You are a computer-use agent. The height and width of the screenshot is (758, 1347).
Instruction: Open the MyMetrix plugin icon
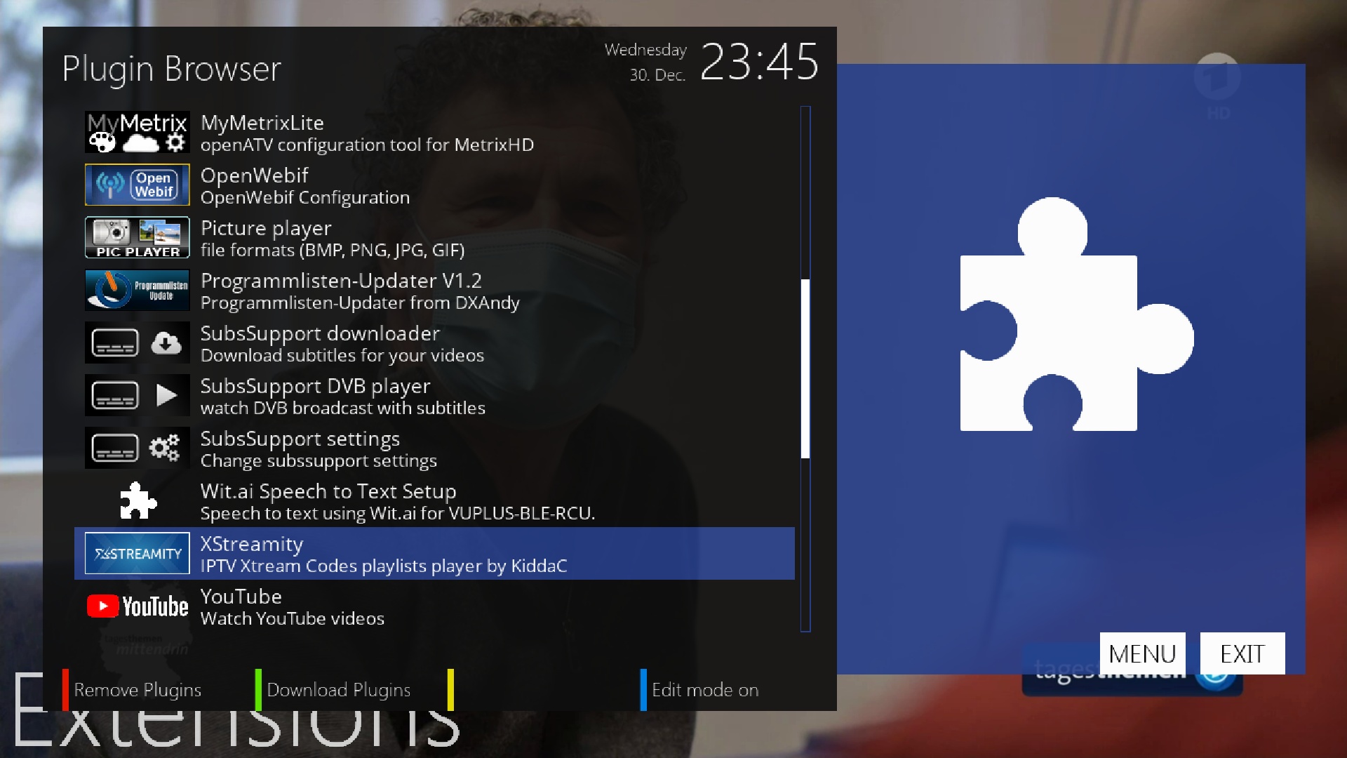138,132
